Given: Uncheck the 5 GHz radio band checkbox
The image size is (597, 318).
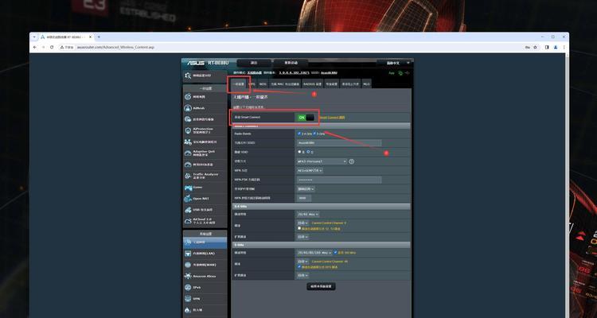Looking at the screenshot, I should point(314,134).
